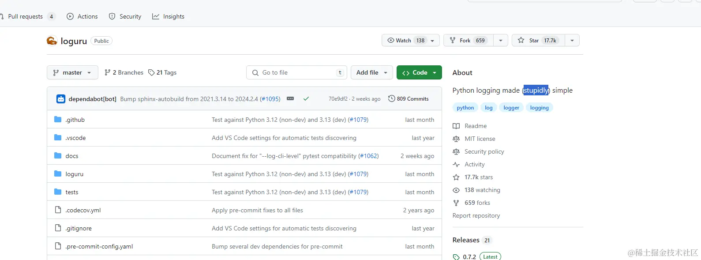This screenshot has width=701, height=260.
Task: Click the Readme book icon
Action: 456,126
